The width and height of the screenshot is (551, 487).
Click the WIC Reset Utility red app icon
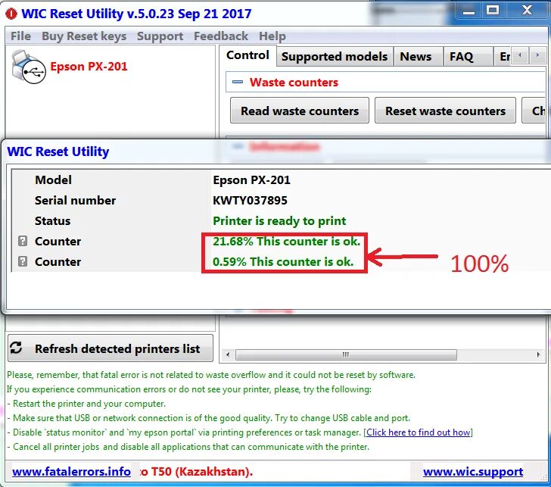click(x=11, y=14)
